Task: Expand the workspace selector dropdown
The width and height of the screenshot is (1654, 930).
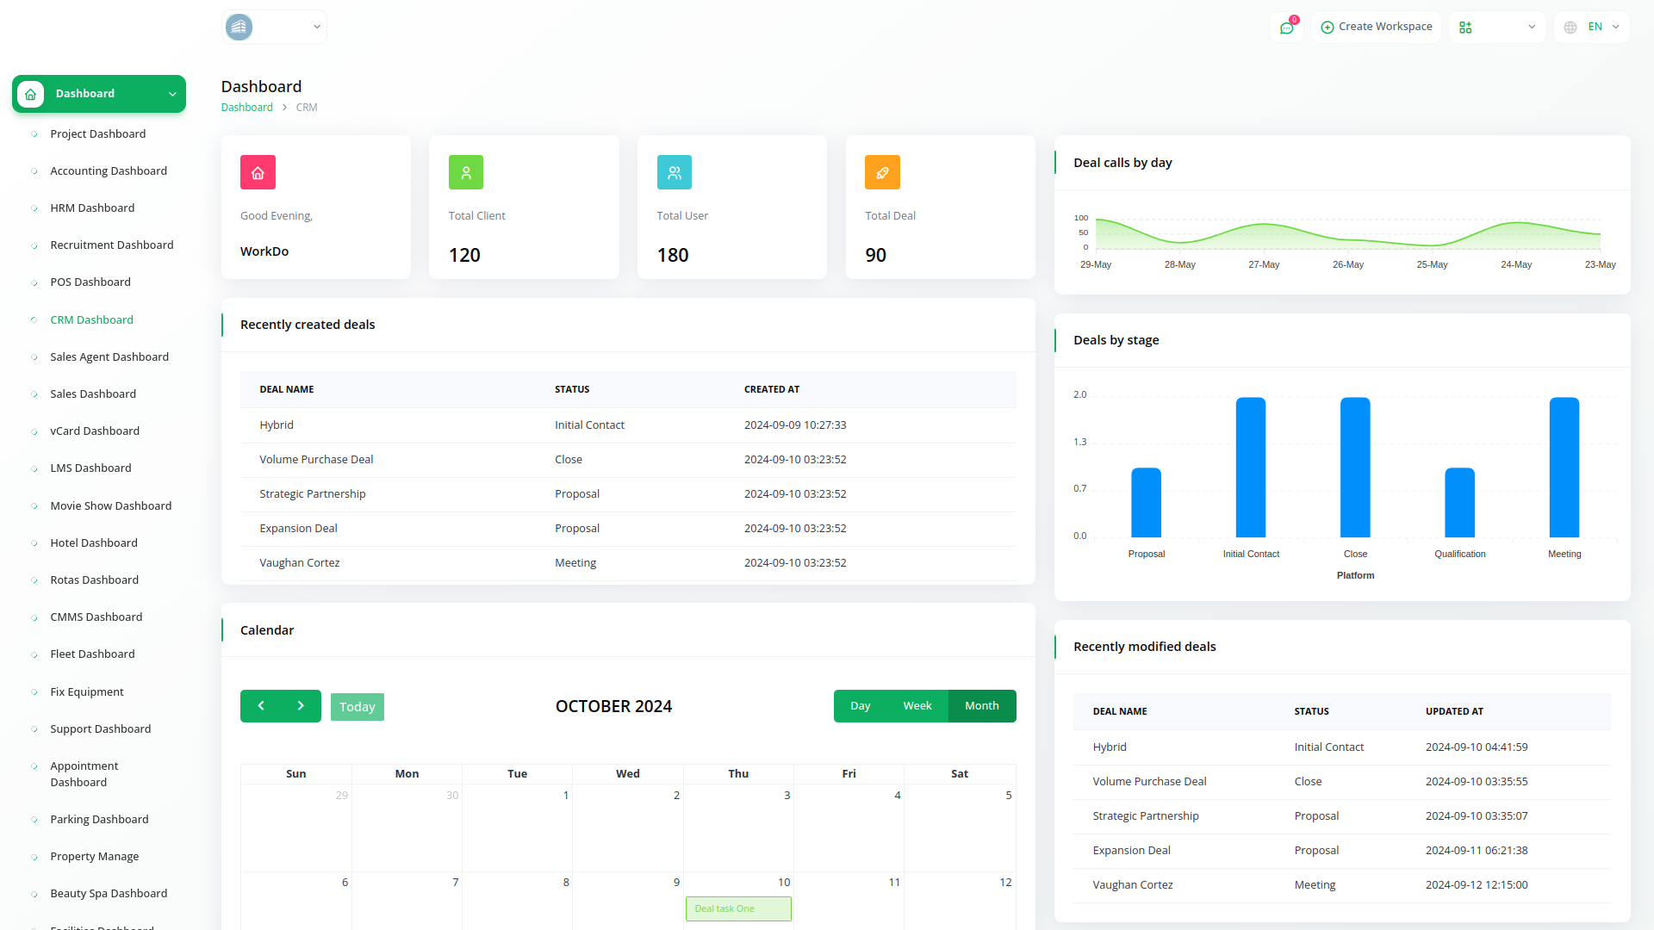Action: [316, 27]
